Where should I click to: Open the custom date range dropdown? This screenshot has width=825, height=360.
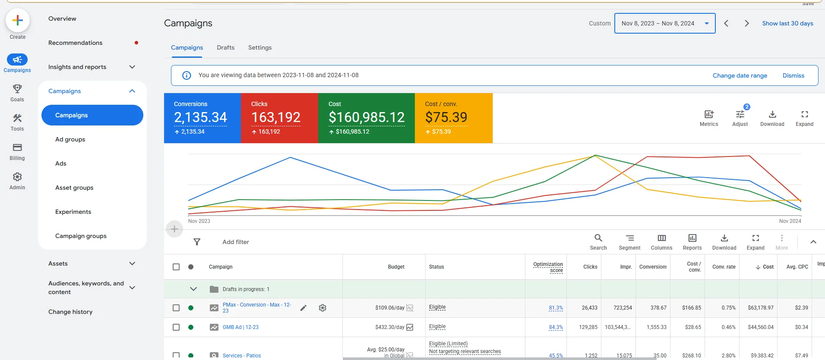coord(664,23)
